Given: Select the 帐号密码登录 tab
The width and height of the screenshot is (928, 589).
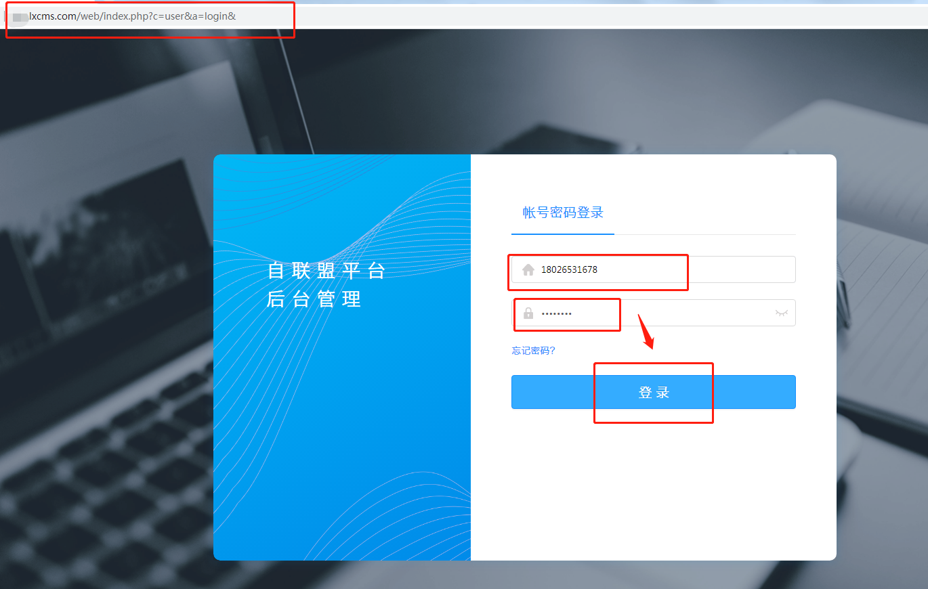Looking at the screenshot, I should pos(563,213).
